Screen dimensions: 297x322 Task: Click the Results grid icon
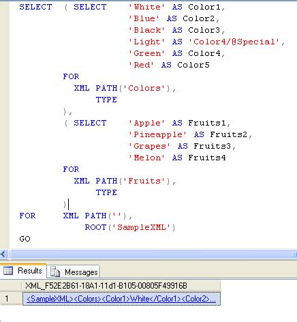coord(8,271)
